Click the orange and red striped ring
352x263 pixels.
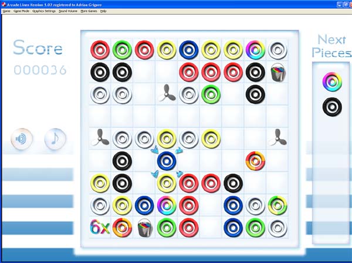click(255, 160)
